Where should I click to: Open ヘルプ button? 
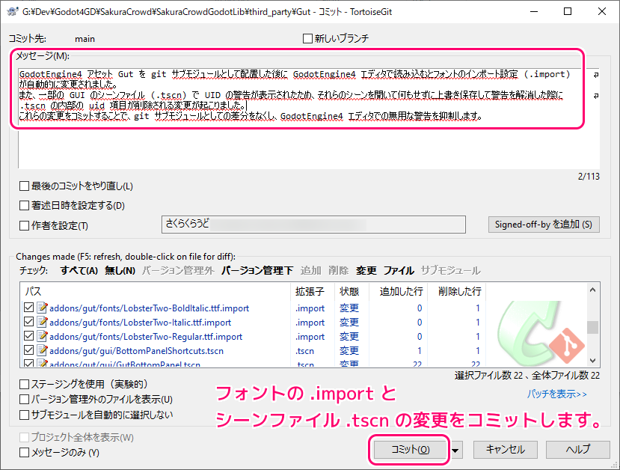pos(577,450)
